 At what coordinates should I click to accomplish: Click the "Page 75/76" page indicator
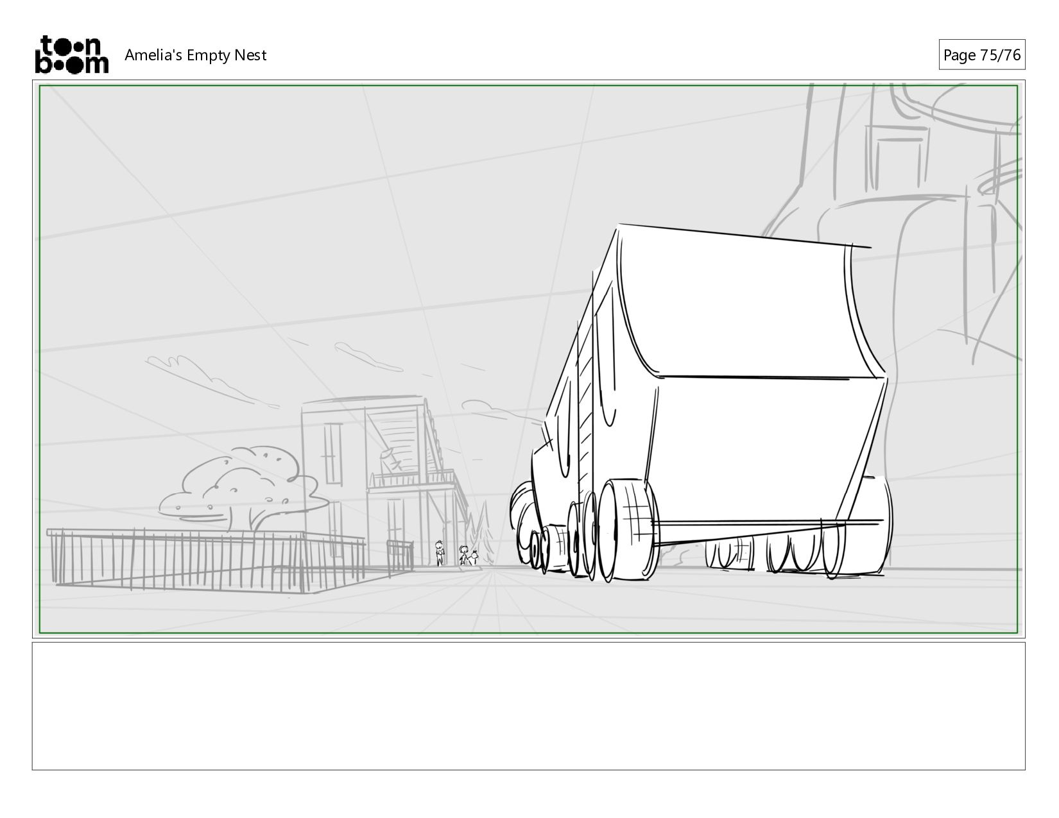tap(981, 55)
